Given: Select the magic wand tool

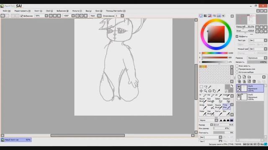Looking at the screenshot, I should (210, 87).
